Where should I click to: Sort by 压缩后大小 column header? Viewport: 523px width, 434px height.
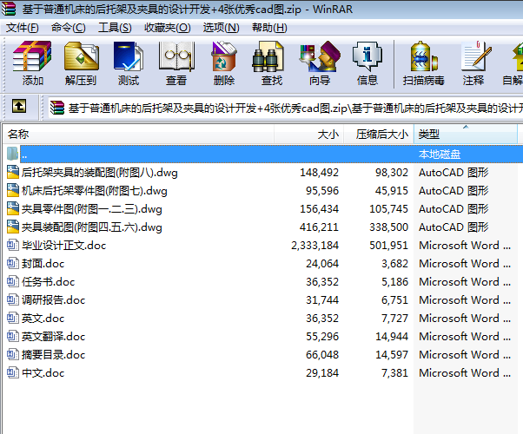pos(379,135)
